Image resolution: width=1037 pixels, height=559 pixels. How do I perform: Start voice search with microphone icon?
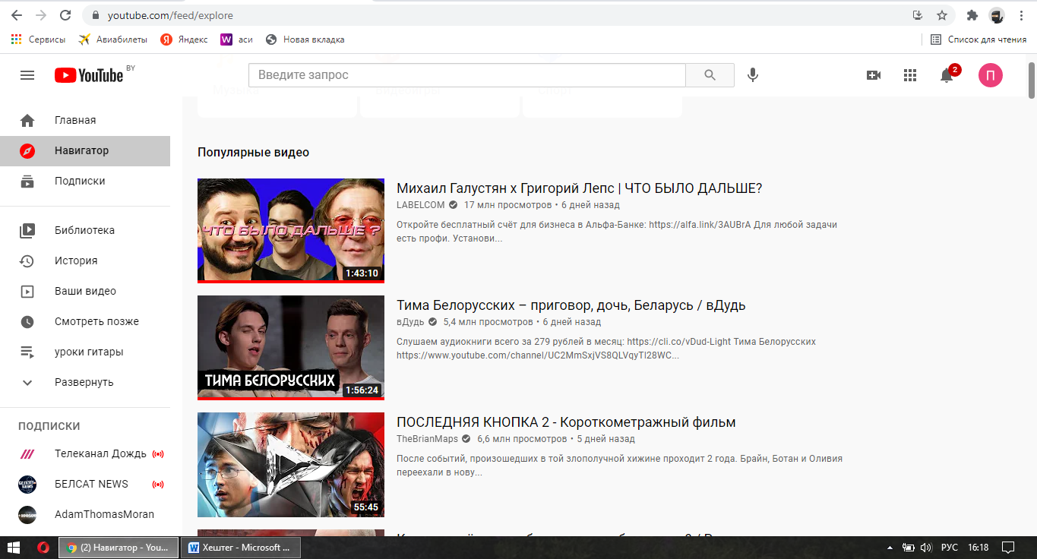coord(753,75)
